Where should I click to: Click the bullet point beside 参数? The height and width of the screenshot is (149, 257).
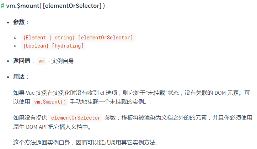point(9,22)
